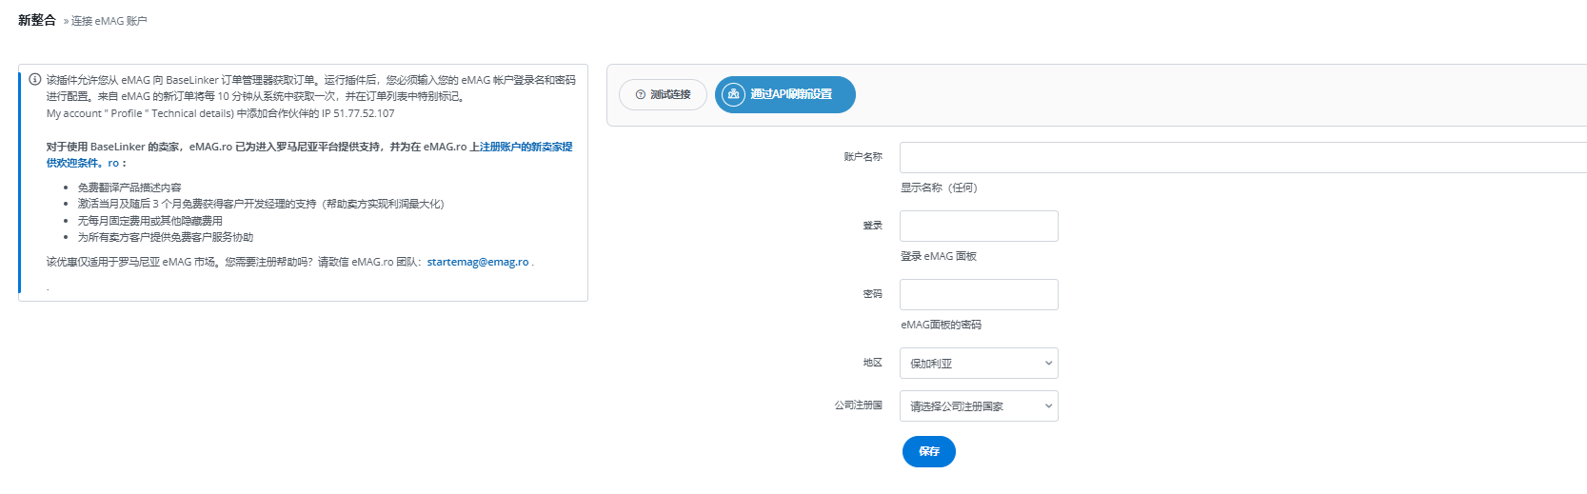Click the question-mark icon on 测试连接
Screen dimensions: 1587x494
[640, 95]
